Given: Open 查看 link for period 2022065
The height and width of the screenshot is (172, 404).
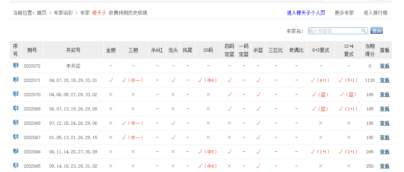Looking at the screenshot, I should point(384,166).
